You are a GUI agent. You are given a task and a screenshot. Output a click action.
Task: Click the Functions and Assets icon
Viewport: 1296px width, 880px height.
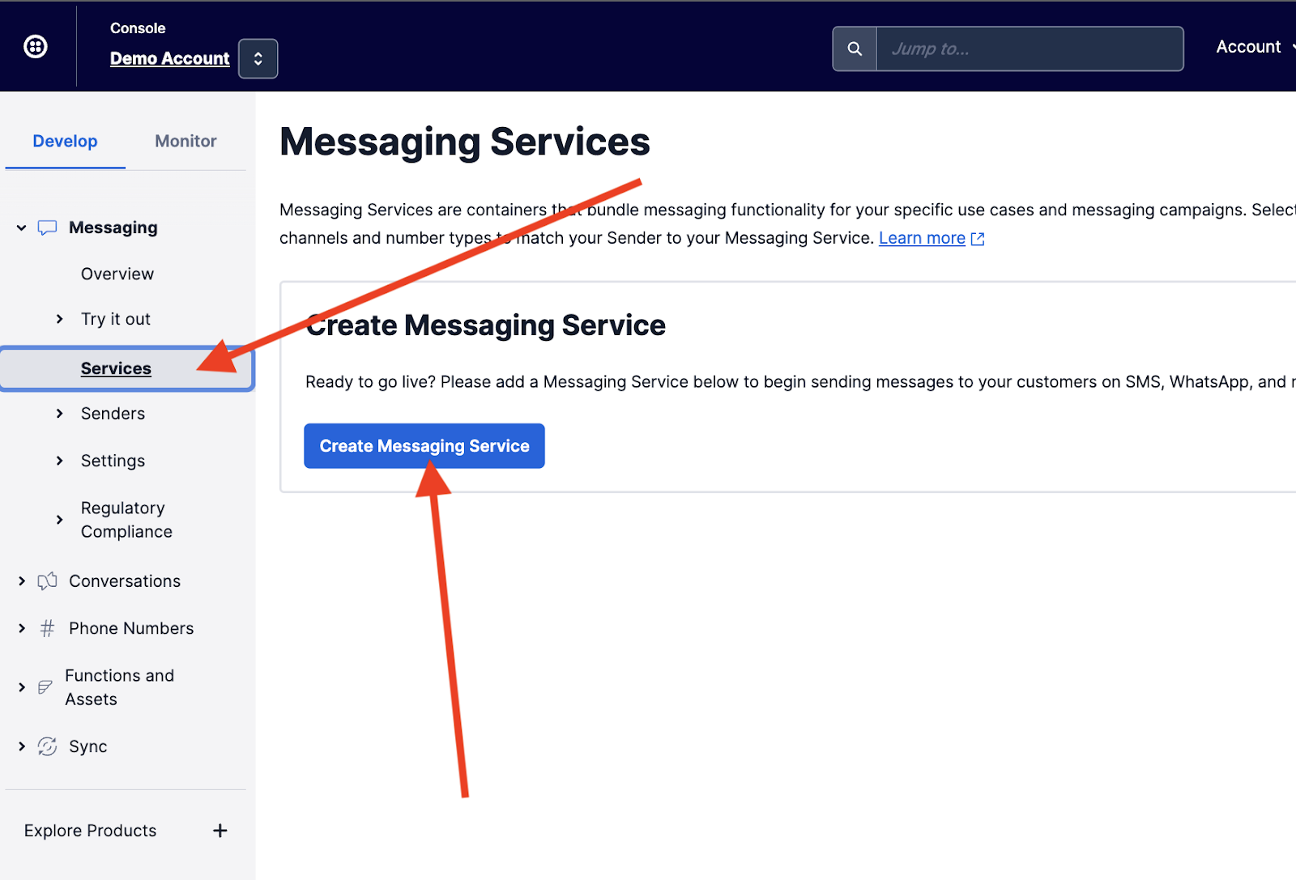[x=45, y=687]
